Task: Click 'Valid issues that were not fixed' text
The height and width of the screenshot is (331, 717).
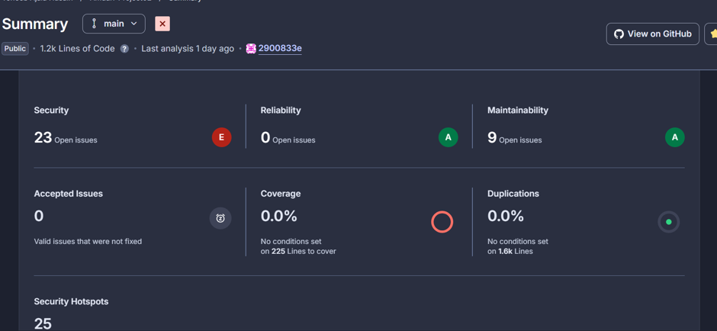Action: [x=88, y=241]
